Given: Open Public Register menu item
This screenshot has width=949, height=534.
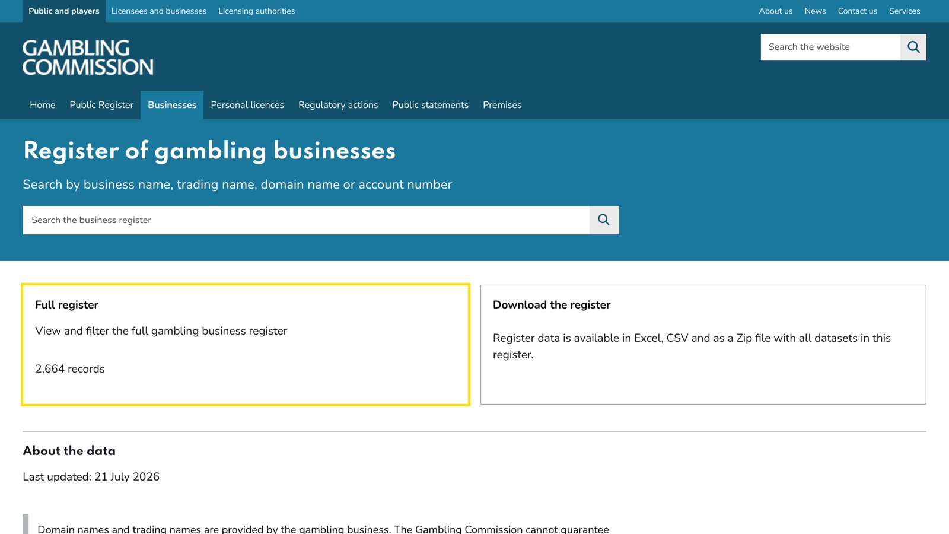Looking at the screenshot, I should [101, 105].
